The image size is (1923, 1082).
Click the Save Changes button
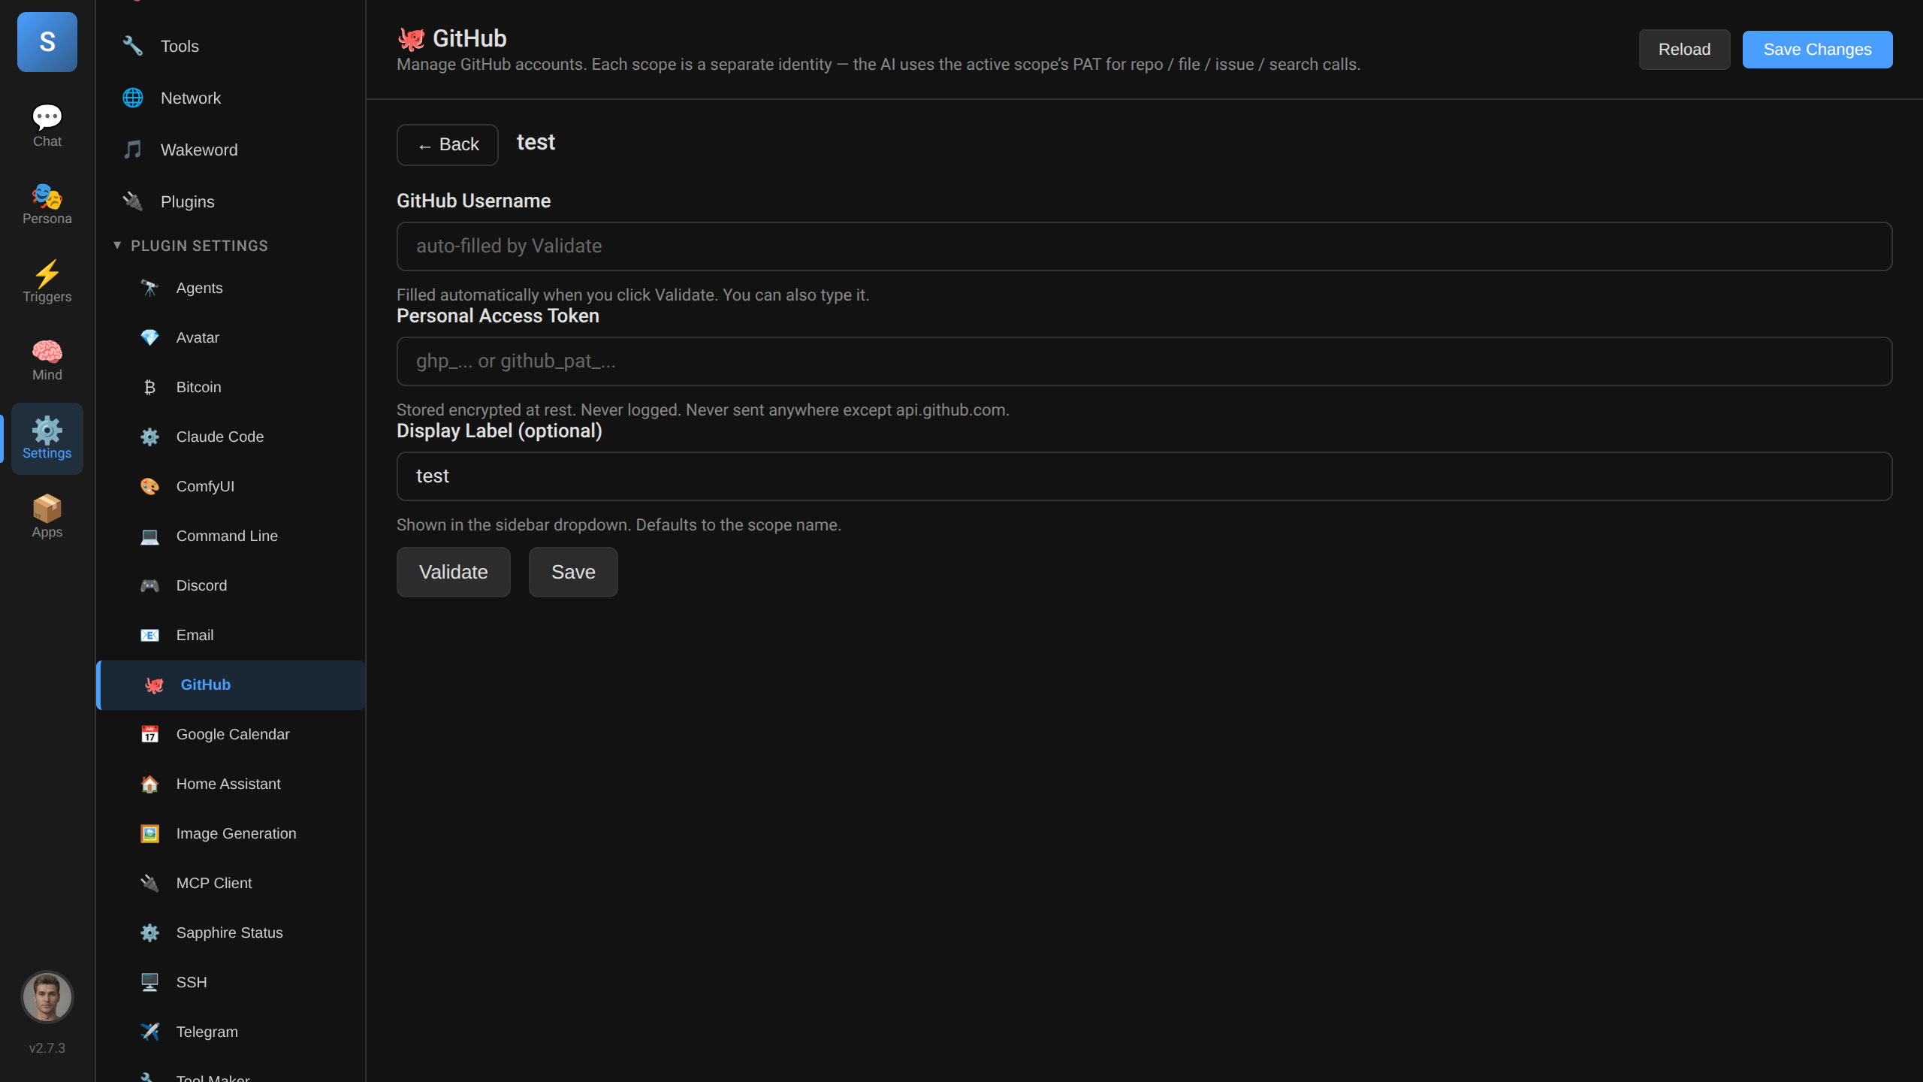[1817, 50]
